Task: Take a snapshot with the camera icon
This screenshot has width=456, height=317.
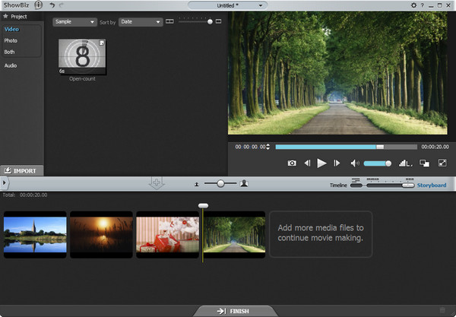Action: coord(292,163)
